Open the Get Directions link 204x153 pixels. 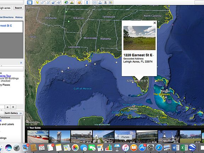[x=7, y=17]
